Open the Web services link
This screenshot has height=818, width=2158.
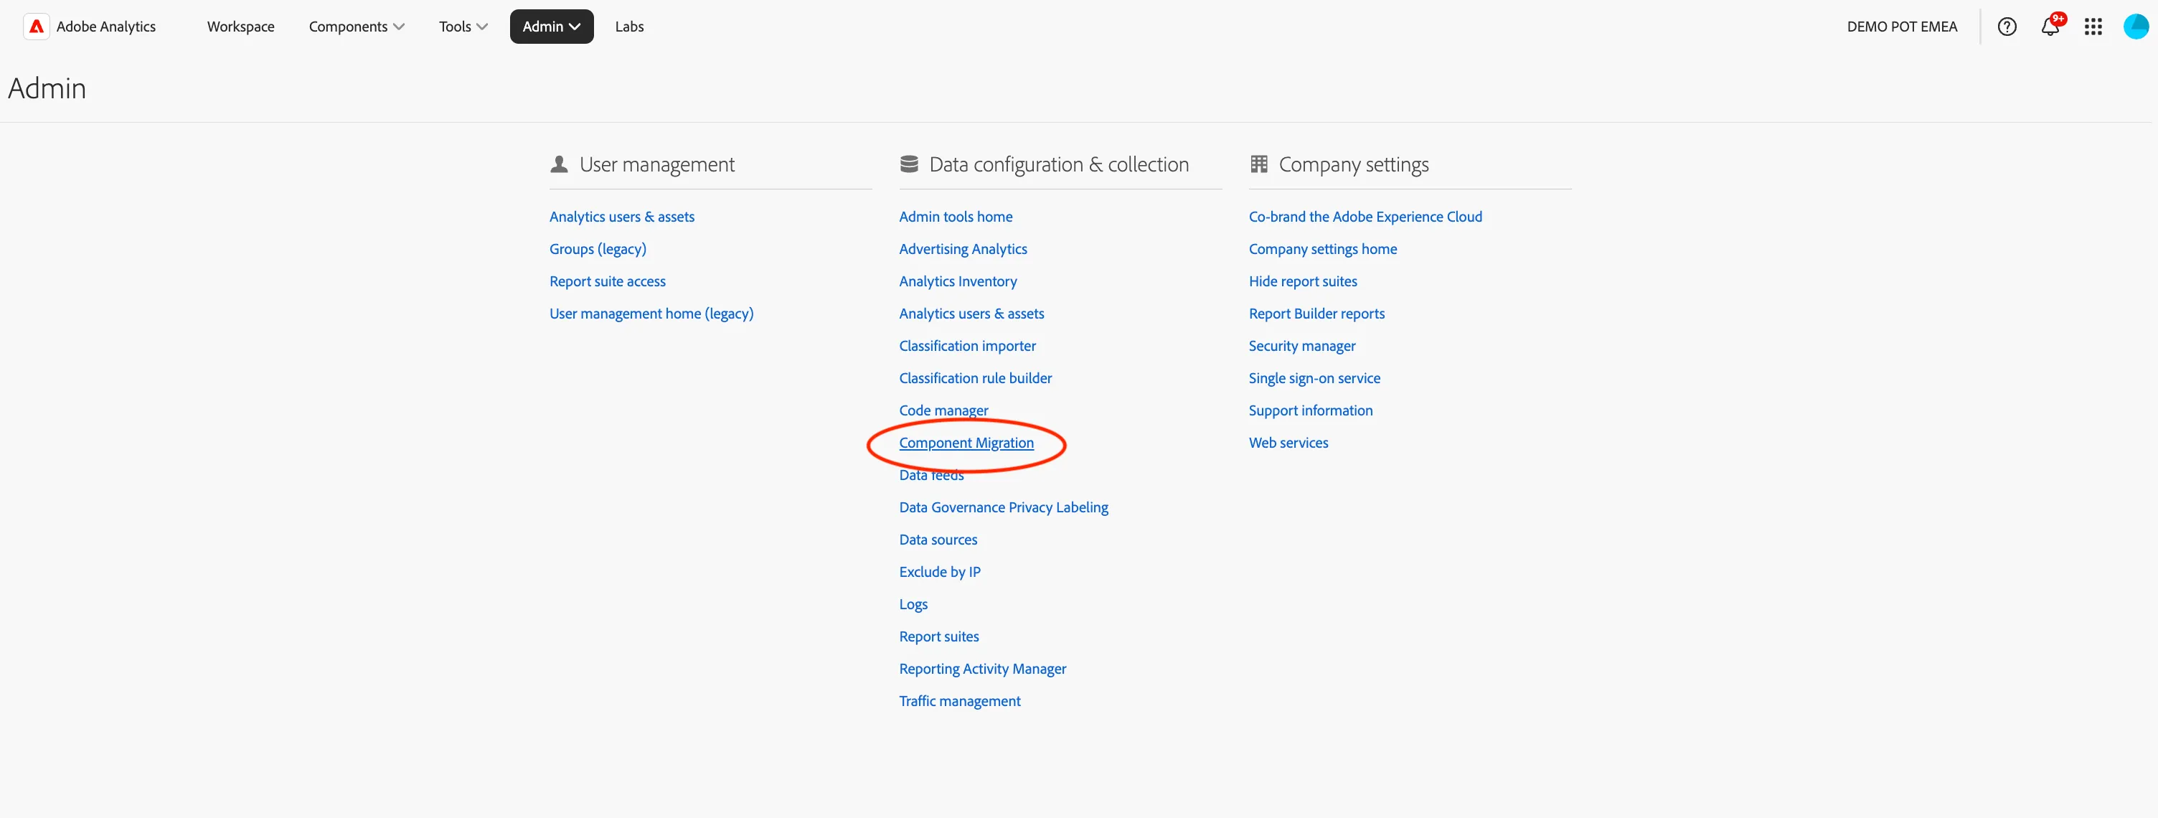(1288, 443)
